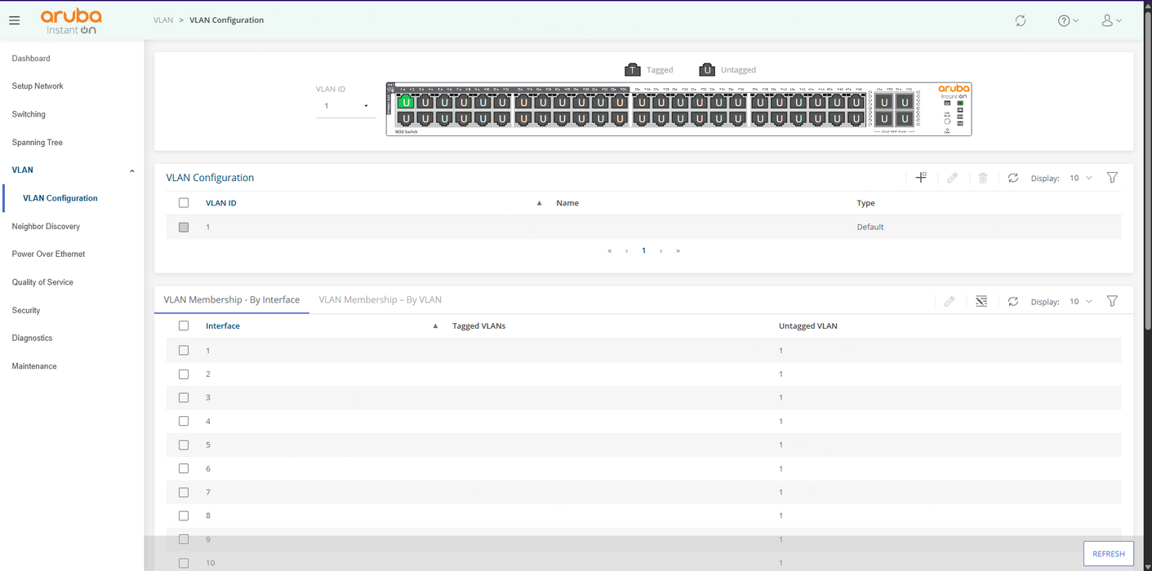1152x571 pixels.
Task: Check the checkbox for interface 3
Action: pyautogui.click(x=184, y=397)
